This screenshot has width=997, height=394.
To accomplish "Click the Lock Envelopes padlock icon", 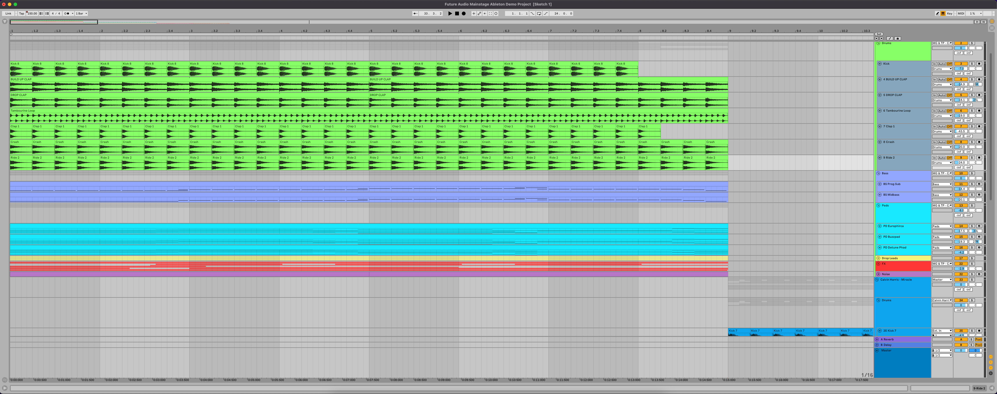I will 898,38.
